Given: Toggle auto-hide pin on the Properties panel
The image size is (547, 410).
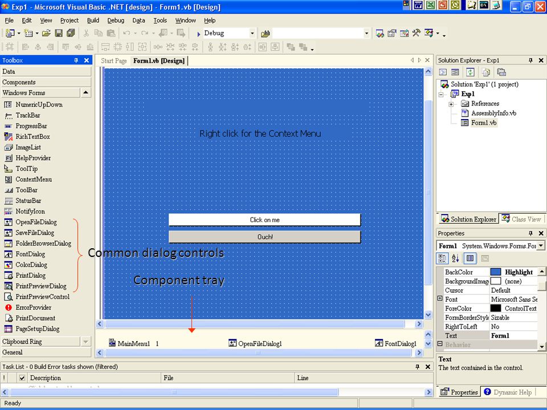Looking at the screenshot, I should pyautogui.click(x=530, y=233).
